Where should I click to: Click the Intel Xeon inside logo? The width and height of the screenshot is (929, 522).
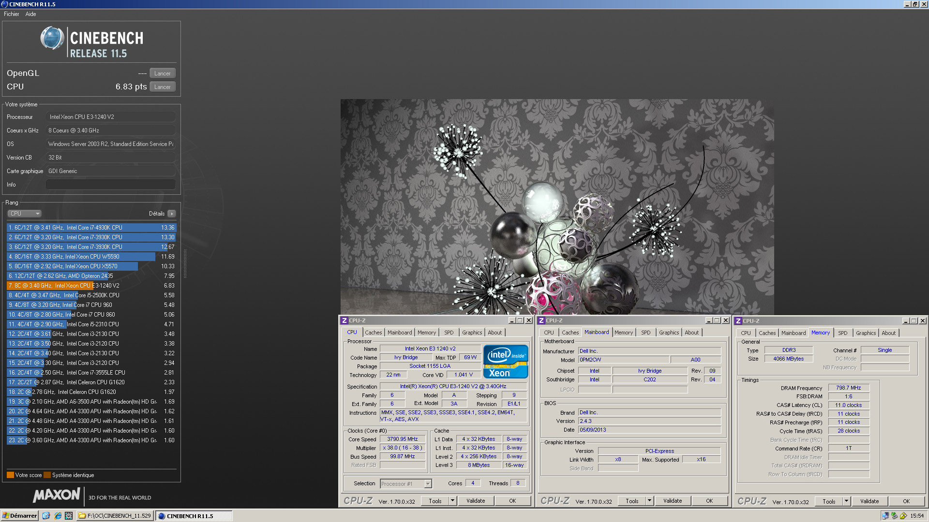tap(505, 362)
